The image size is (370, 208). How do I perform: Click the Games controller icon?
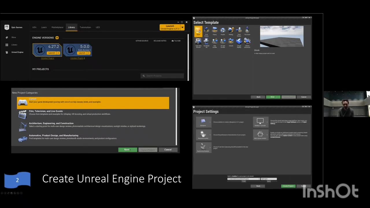23,102
